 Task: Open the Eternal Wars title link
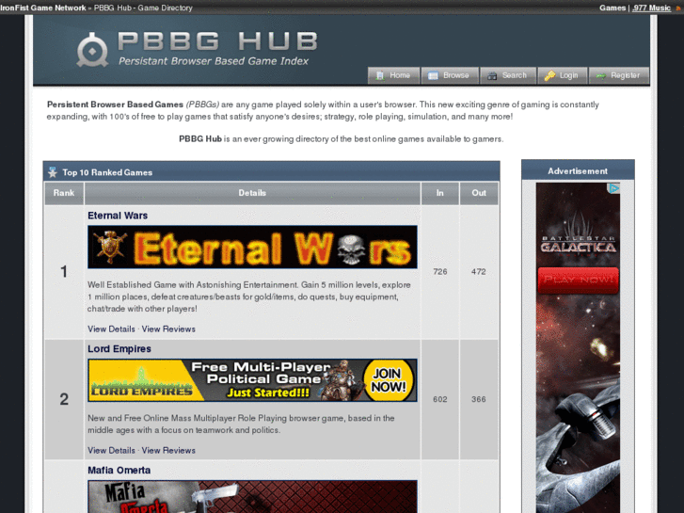coord(118,216)
